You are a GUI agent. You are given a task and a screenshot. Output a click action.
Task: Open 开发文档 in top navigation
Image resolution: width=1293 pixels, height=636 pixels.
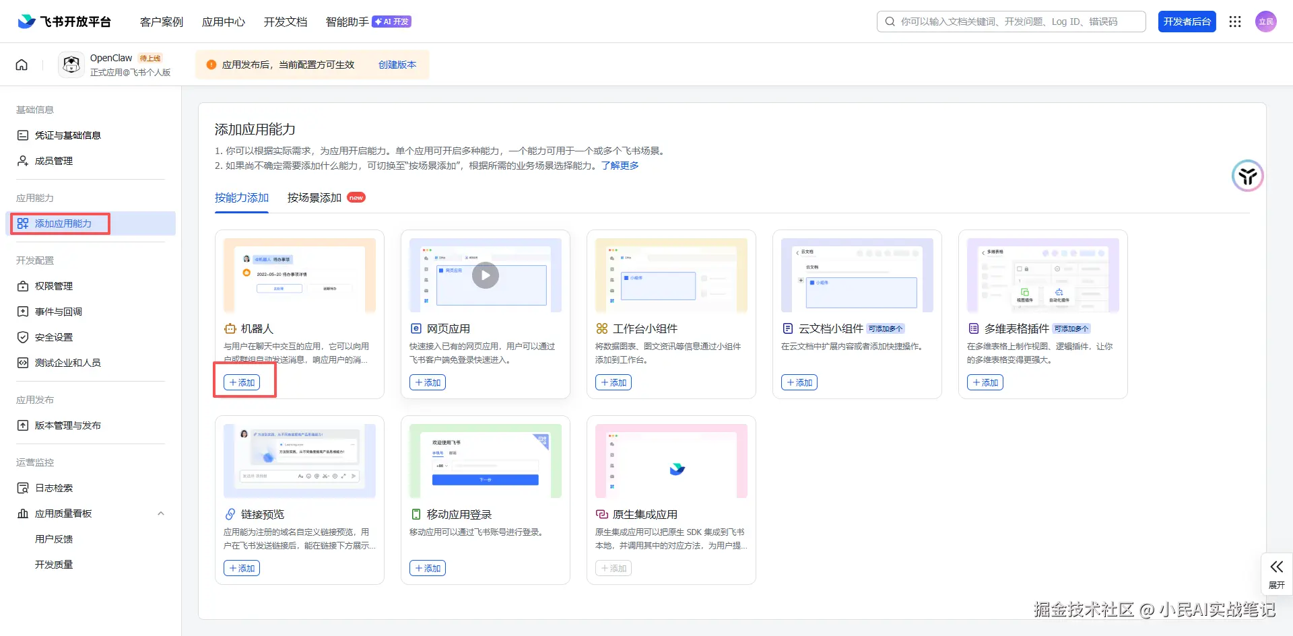click(x=286, y=22)
